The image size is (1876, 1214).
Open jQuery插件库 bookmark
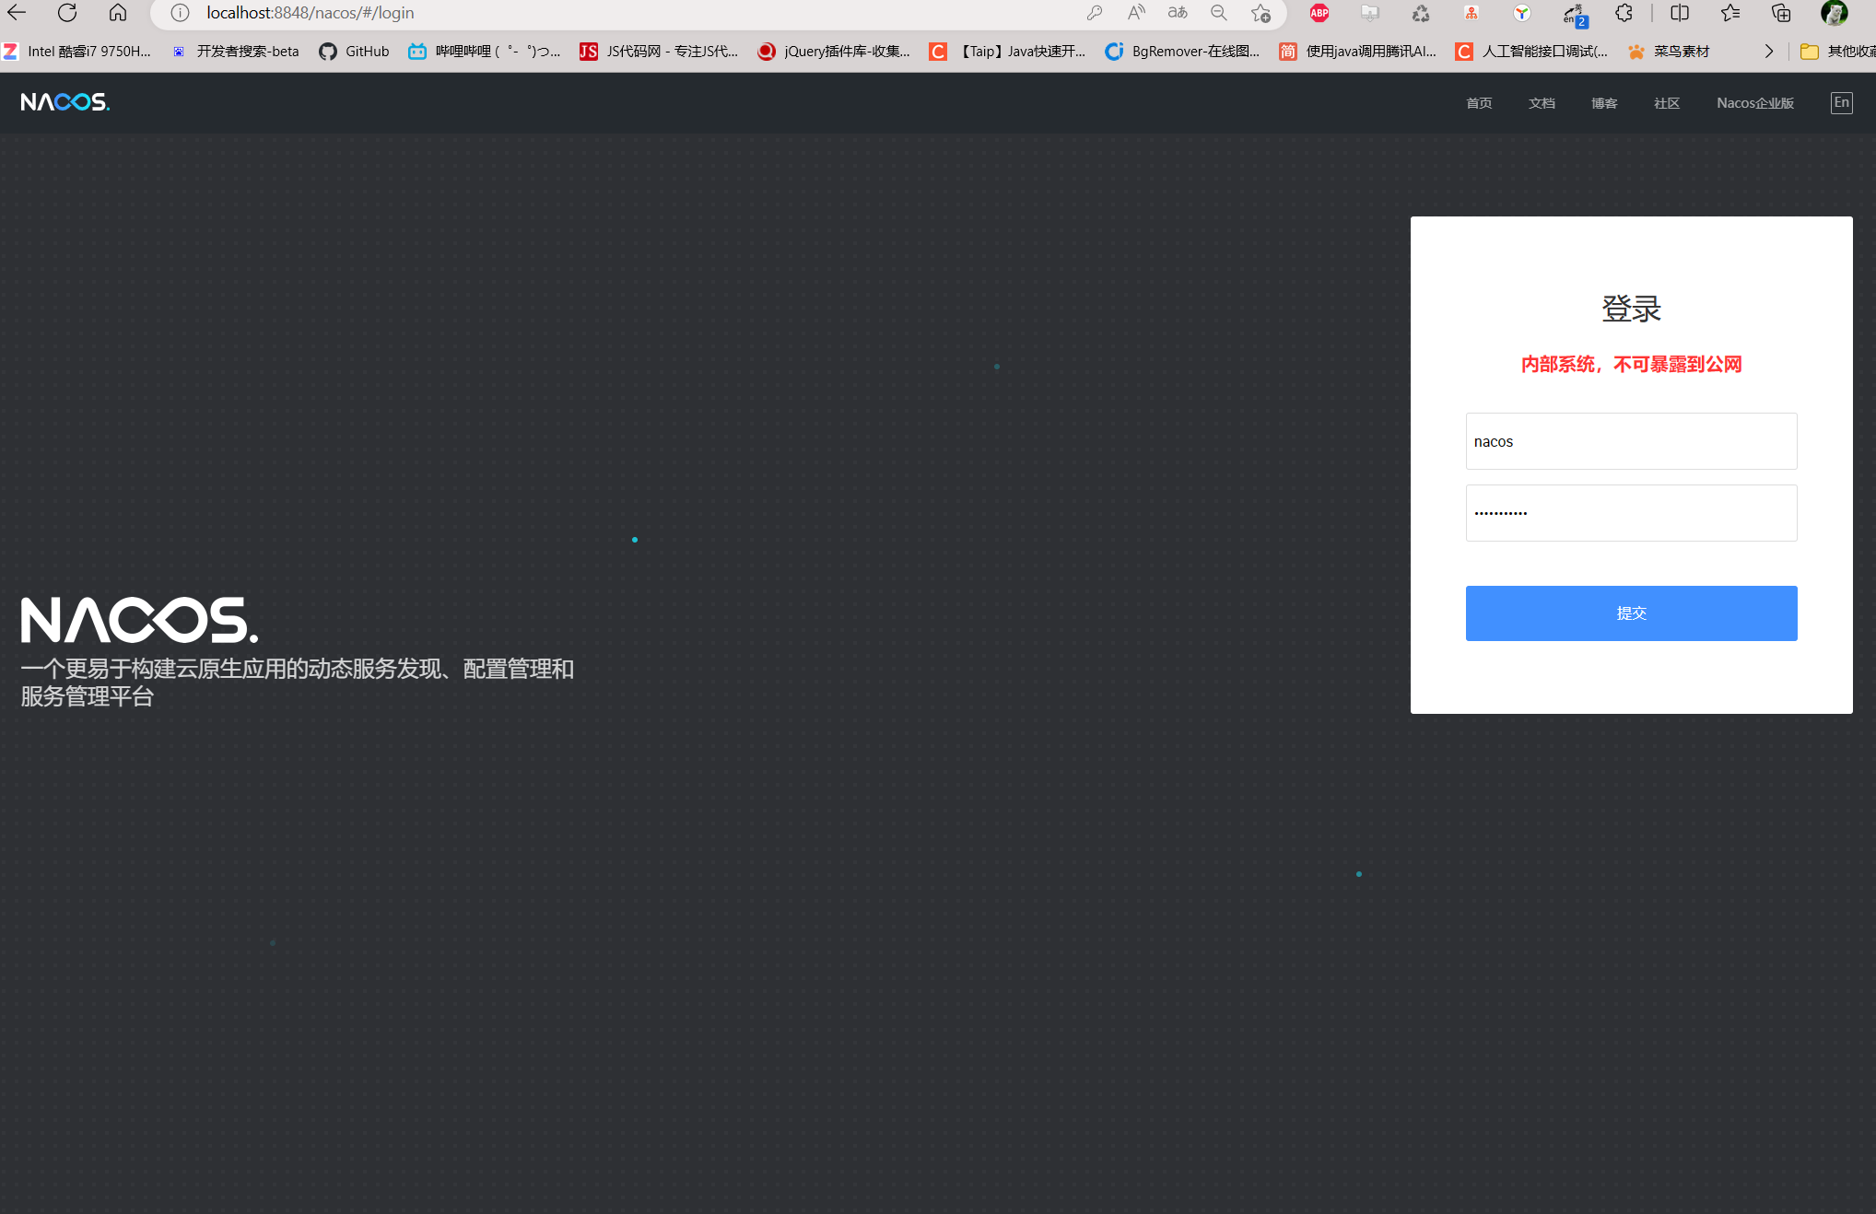pos(834,52)
